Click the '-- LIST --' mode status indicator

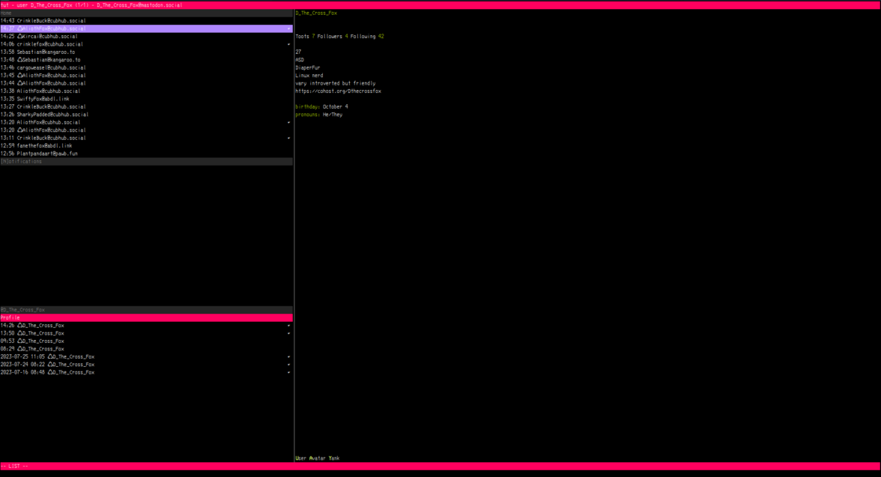click(15, 467)
